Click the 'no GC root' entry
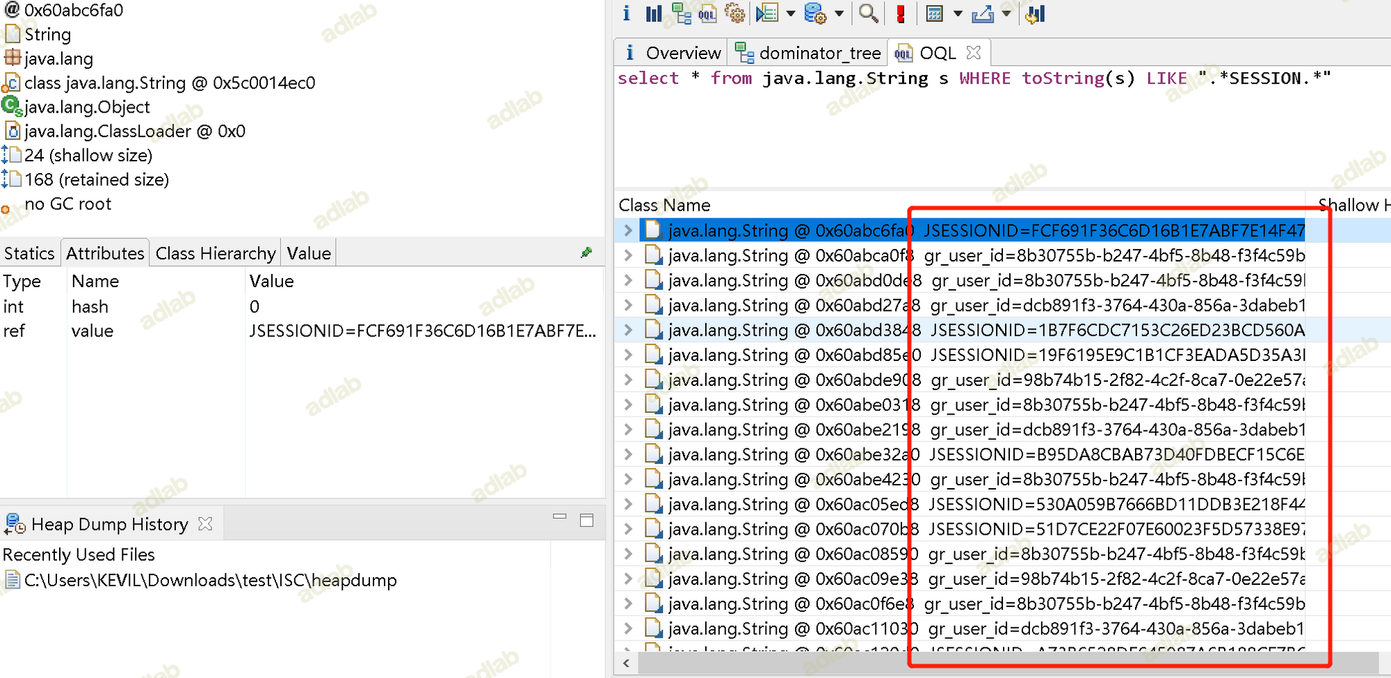This screenshot has height=678, width=1391. pyautogui.click(x=67, y=204)
